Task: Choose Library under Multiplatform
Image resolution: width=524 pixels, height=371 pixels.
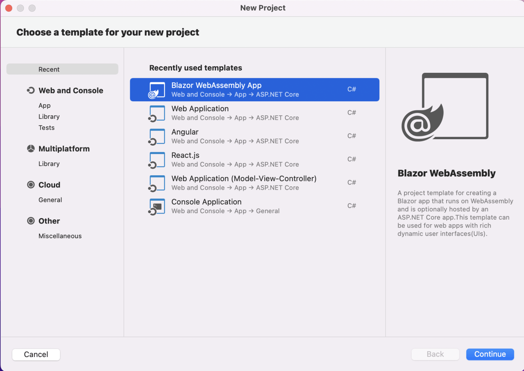Action: [49, 164]
